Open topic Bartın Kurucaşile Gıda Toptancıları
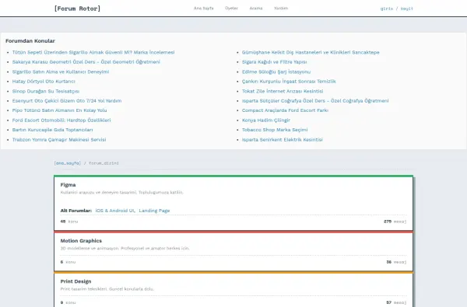The width and height of the screenshot is (467, 307). 52,130
